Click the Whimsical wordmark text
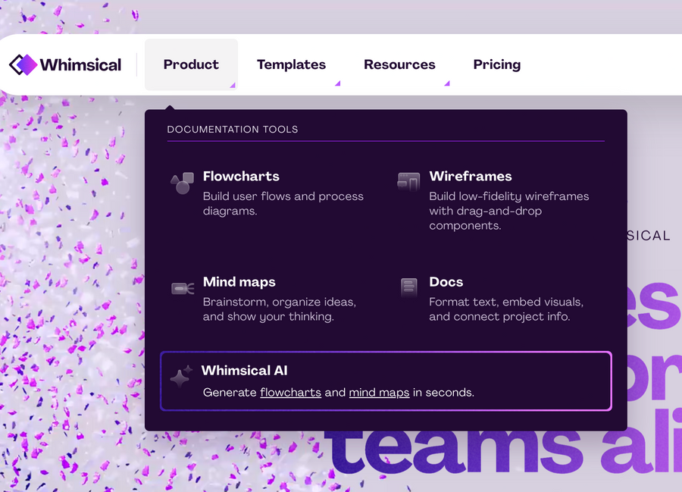The width and height of the screenshot is (682, 492). tap(81, 64)
